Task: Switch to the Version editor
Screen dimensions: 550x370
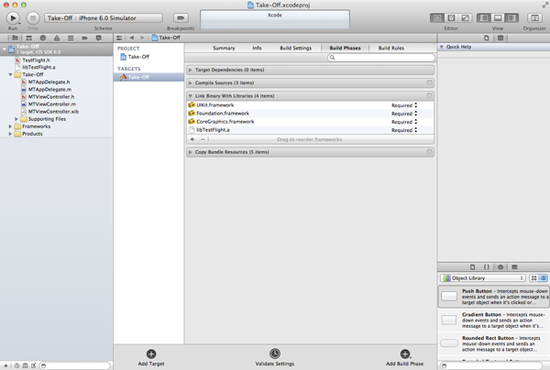Action: (x=465, y=18)
